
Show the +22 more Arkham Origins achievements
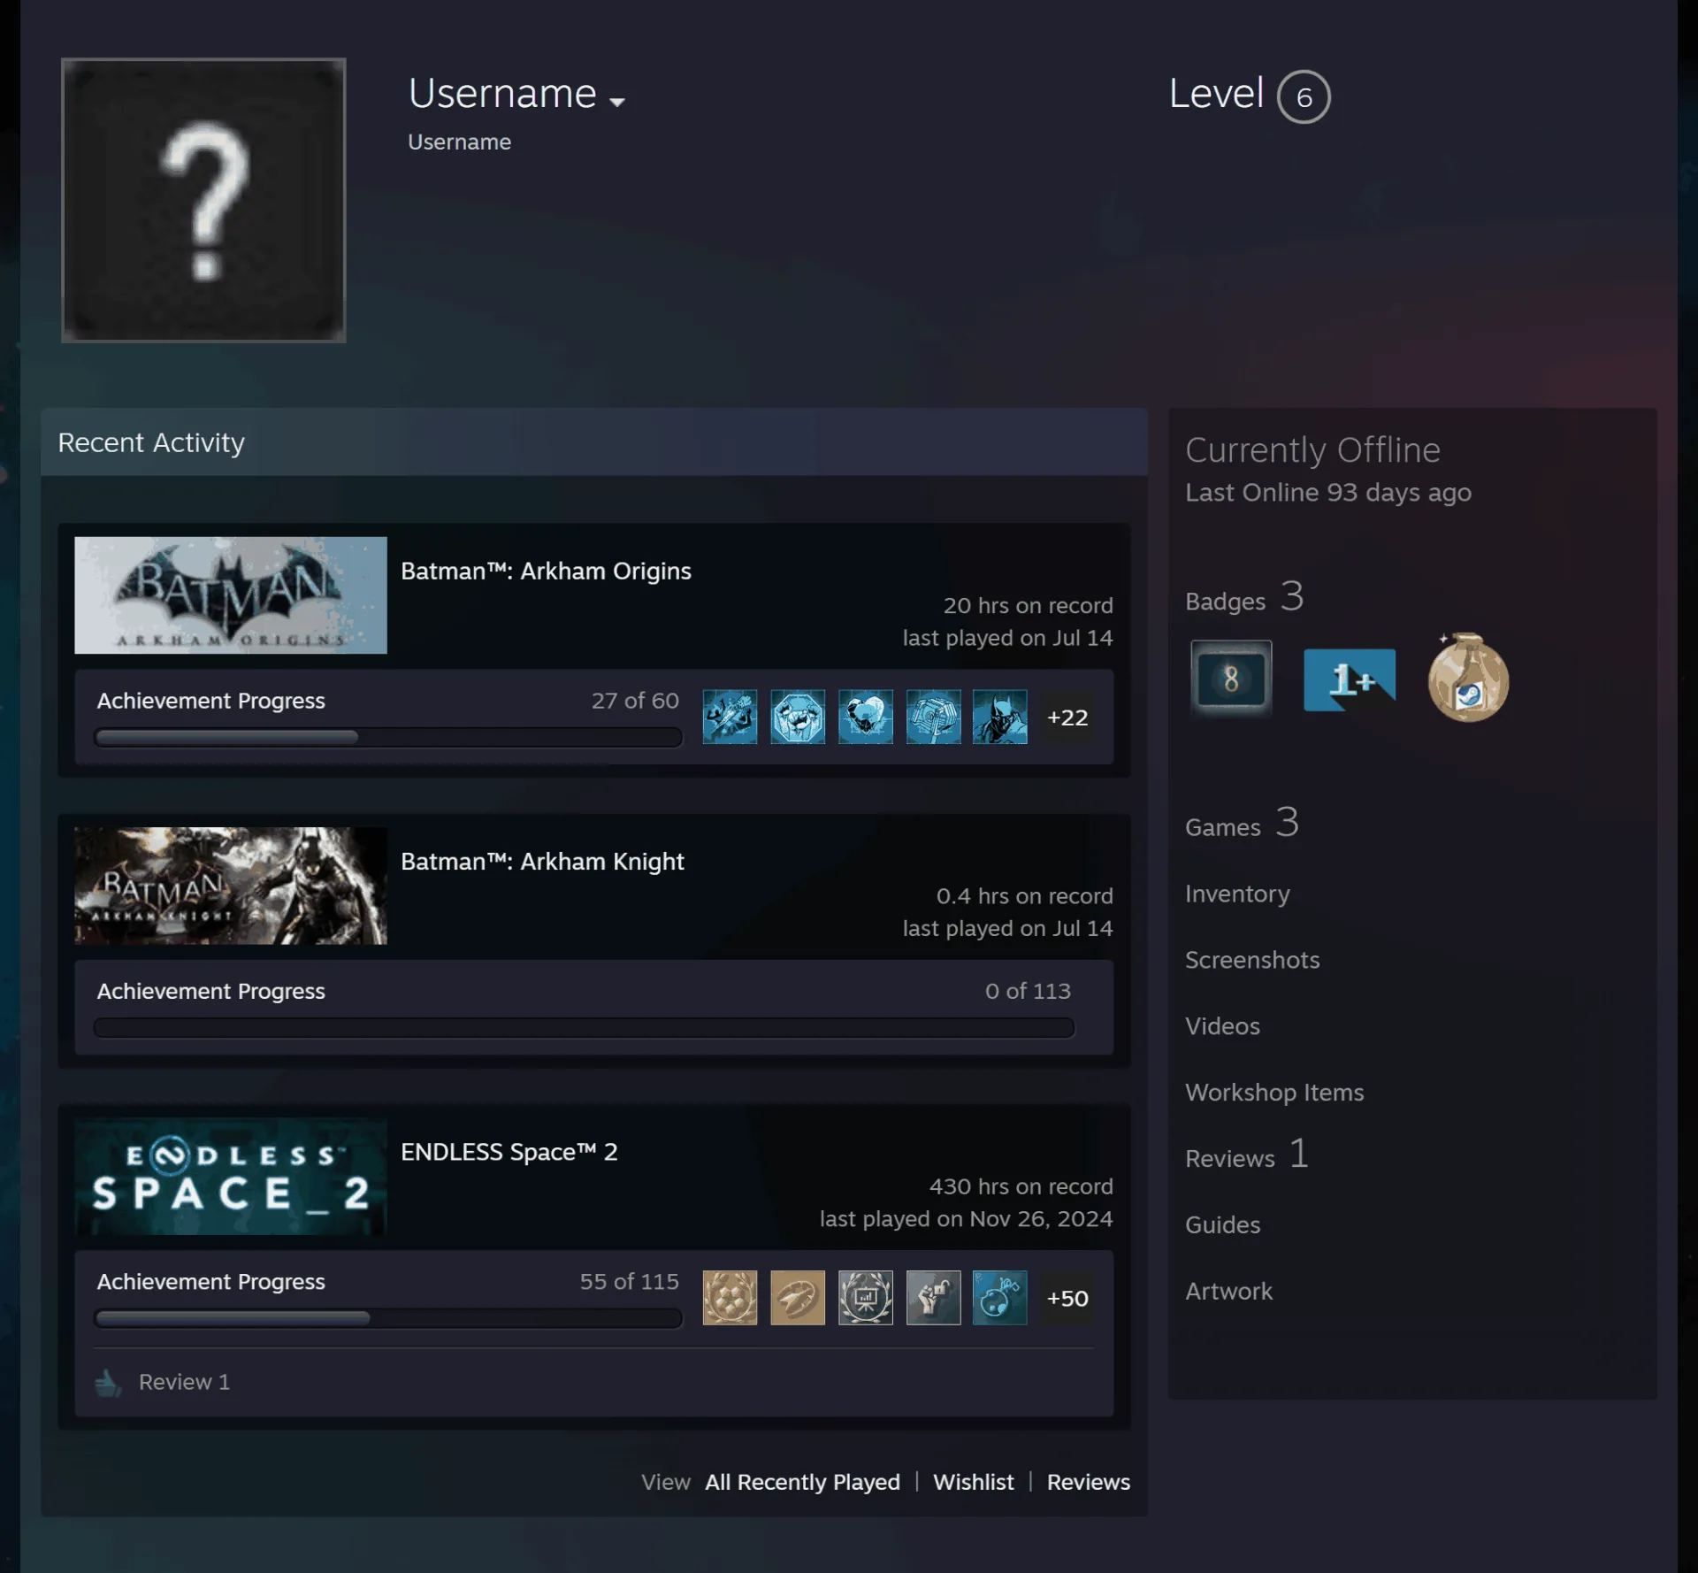click(1067, 717)
